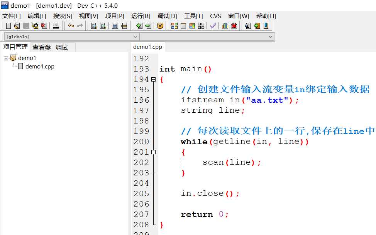Click line number 193 in the gutter
This screenshot has width=376, height=235.
coord(141,69)
